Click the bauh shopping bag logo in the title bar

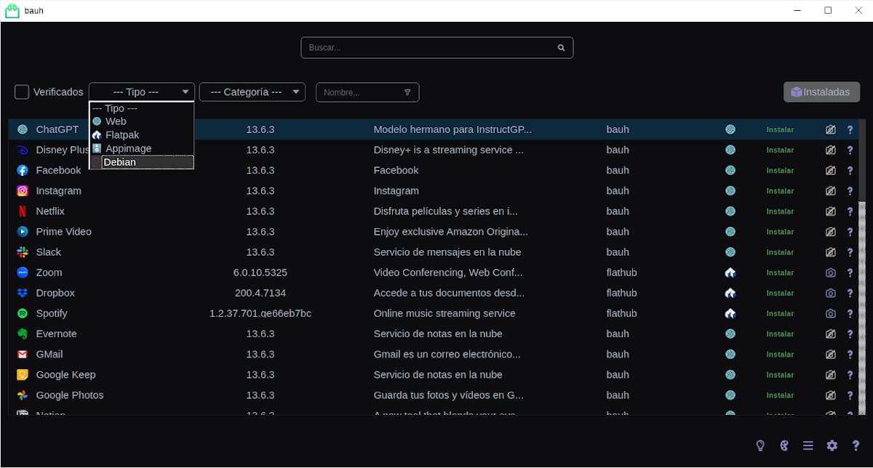[12, 10]
